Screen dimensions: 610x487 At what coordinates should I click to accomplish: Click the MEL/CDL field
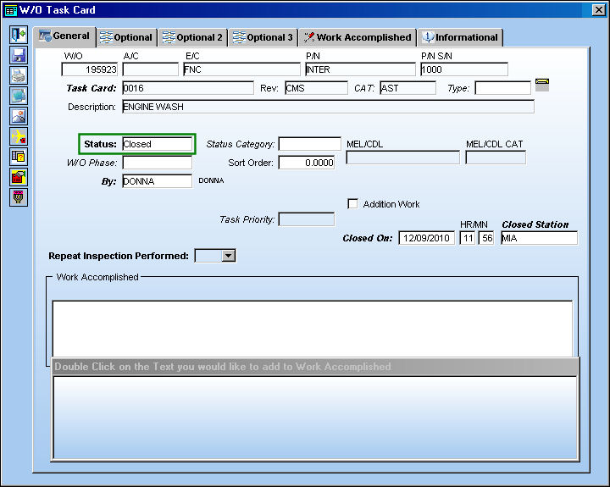403,158
